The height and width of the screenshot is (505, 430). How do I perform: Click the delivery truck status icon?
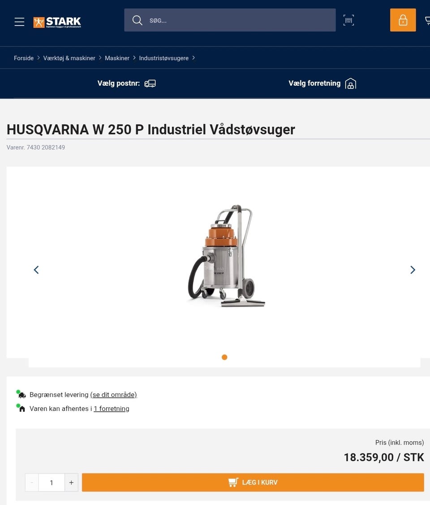tap(21, 394)
